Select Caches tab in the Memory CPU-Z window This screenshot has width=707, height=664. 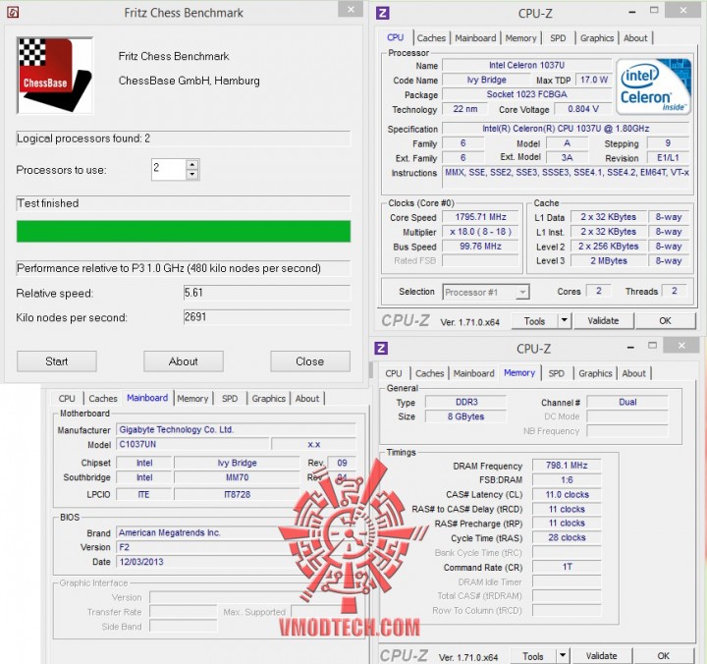coord(429,373)
